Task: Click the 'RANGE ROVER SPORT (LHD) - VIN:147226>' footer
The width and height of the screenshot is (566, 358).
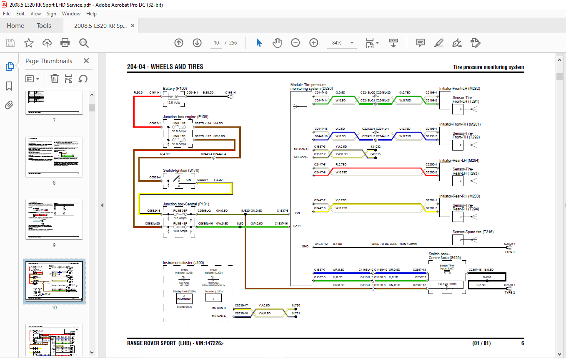Action: pos(175,343)
